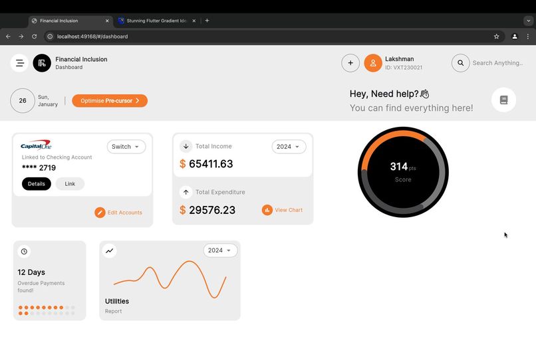Reload the page
Viewport: 536px width, 348px height.
[34, 37]
